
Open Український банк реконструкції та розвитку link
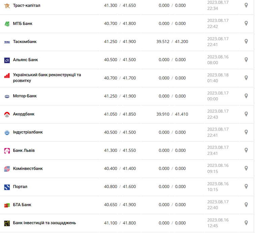47,78
